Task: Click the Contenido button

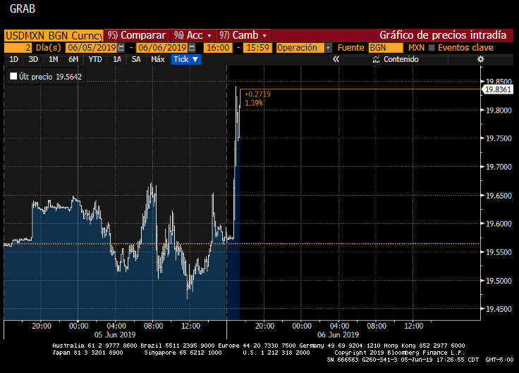Action: click(396, 59)
